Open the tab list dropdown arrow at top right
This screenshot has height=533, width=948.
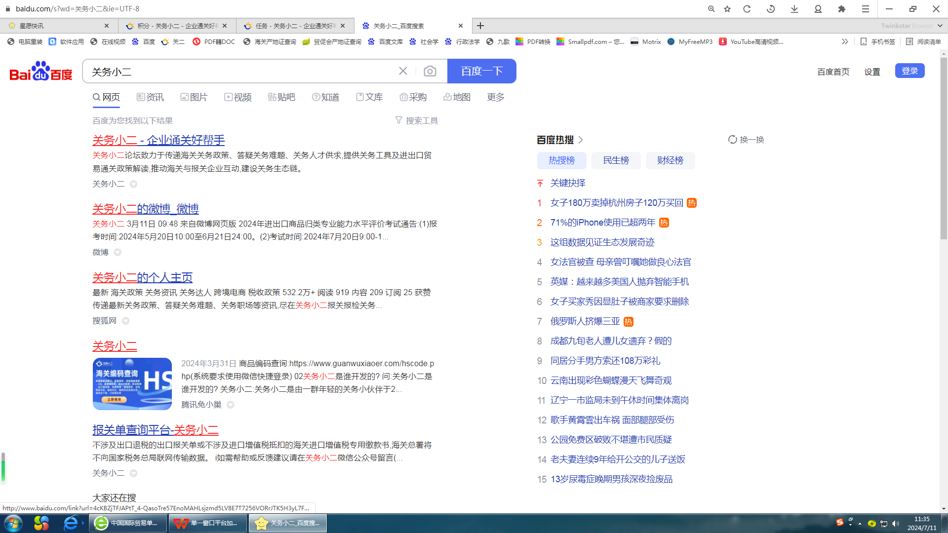pos(940,26)
